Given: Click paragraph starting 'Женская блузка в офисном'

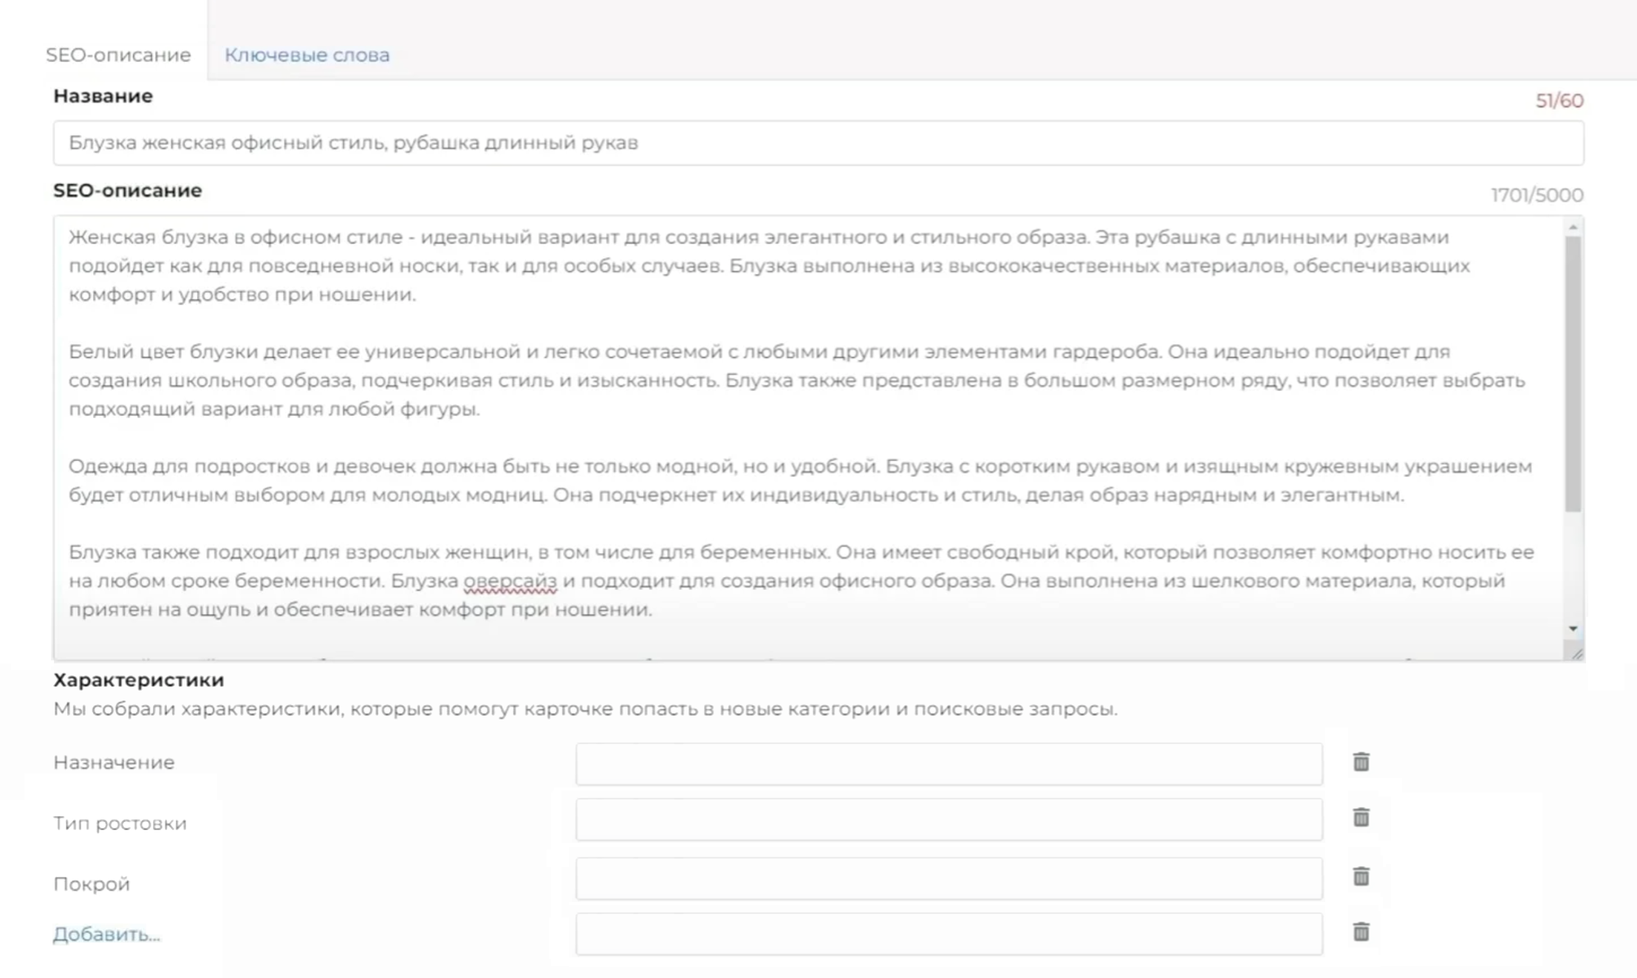Looking at the screenshot, I should pos(769,266).
